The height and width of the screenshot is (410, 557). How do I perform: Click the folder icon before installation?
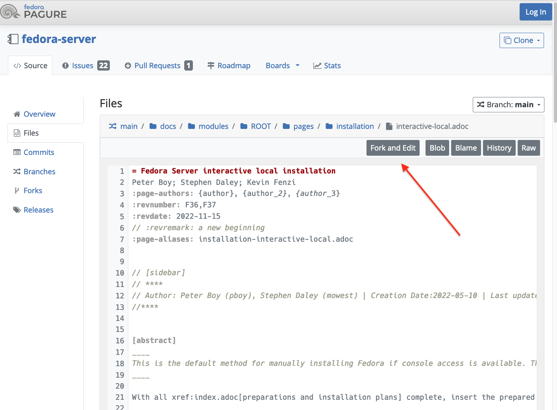click(x=329, y=126)
